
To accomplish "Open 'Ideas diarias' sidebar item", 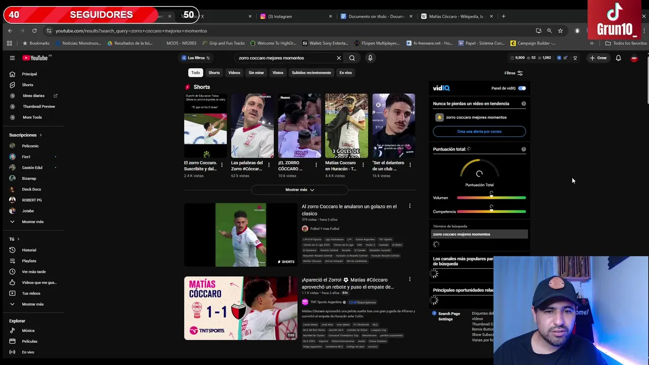I will click(33, 95).
